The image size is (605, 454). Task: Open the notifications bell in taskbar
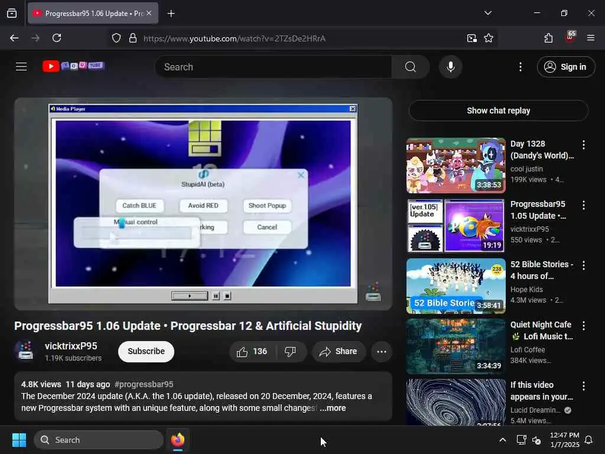[x=588, y=440]
